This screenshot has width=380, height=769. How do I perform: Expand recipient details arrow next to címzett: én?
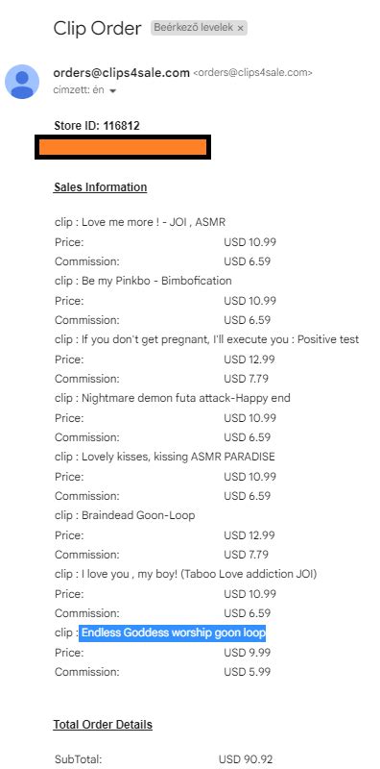click(112, 91)
